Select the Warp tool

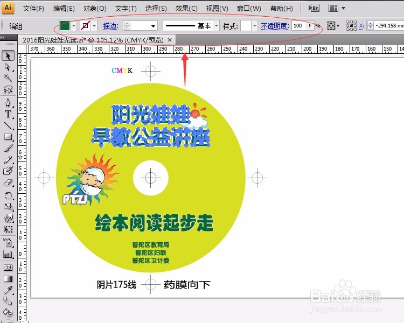pos(8,218)
